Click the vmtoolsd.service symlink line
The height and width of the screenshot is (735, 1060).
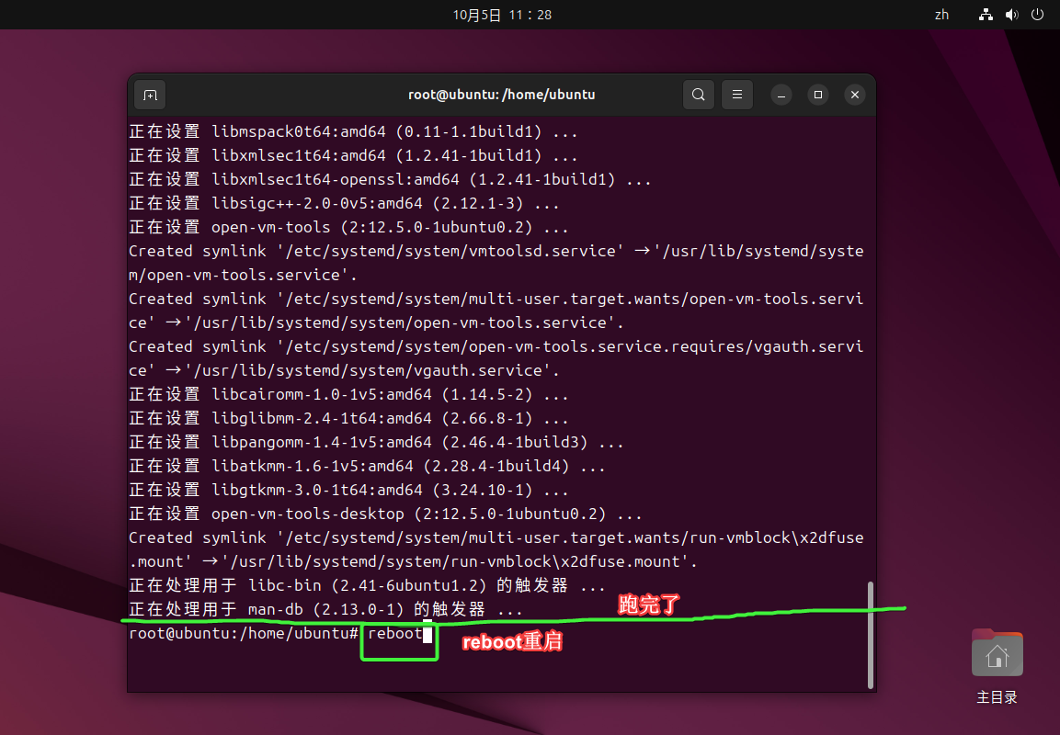(496, 263)
